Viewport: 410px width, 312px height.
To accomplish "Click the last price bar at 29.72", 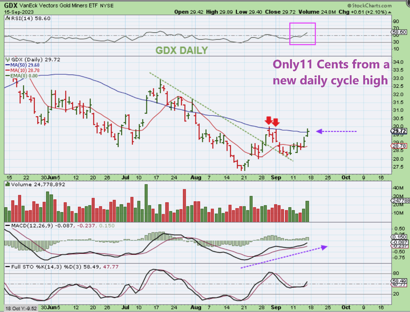I will (308, 132).
